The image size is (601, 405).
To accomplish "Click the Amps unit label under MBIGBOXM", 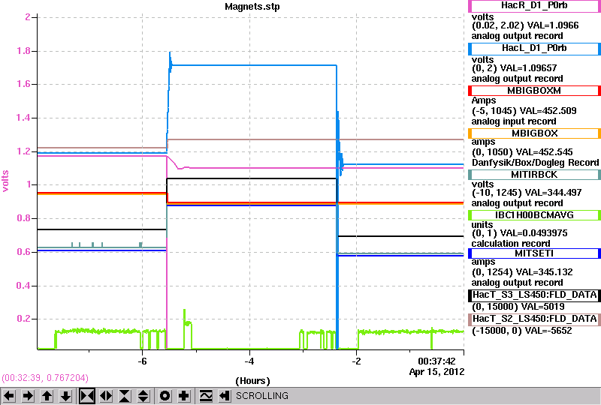I will (x=484, y=100).
